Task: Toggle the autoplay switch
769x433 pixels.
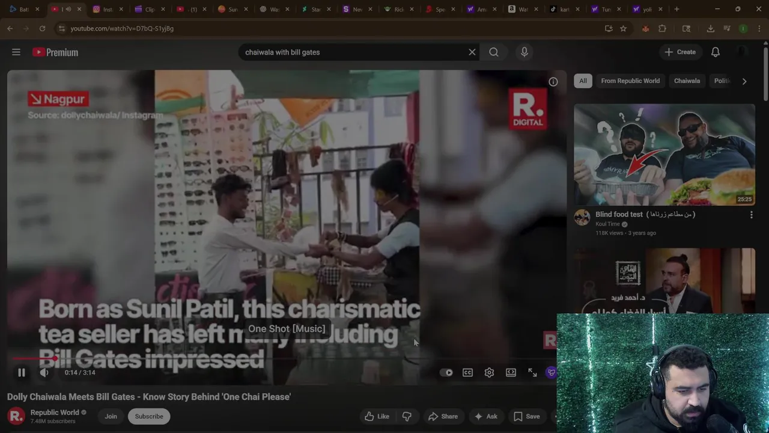Action: (x=446, y=373)
